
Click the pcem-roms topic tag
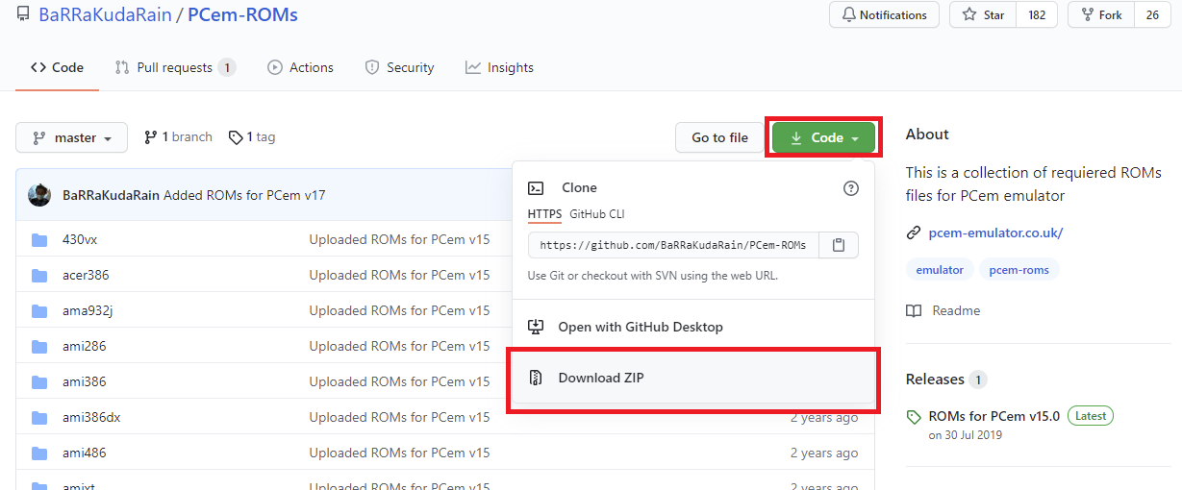(1019, 270)
